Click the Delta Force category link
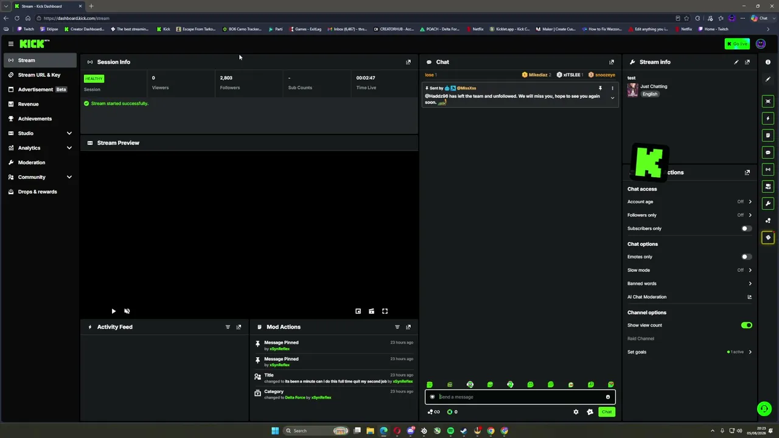Image resolution: width=779 pixels, height=438 pixels. point(295,398)
